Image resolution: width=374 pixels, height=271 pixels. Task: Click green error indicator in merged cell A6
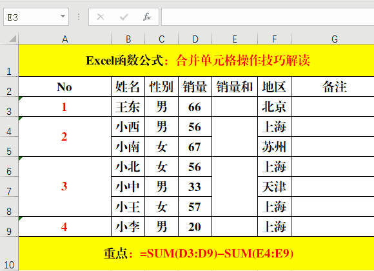pos(21,158)
